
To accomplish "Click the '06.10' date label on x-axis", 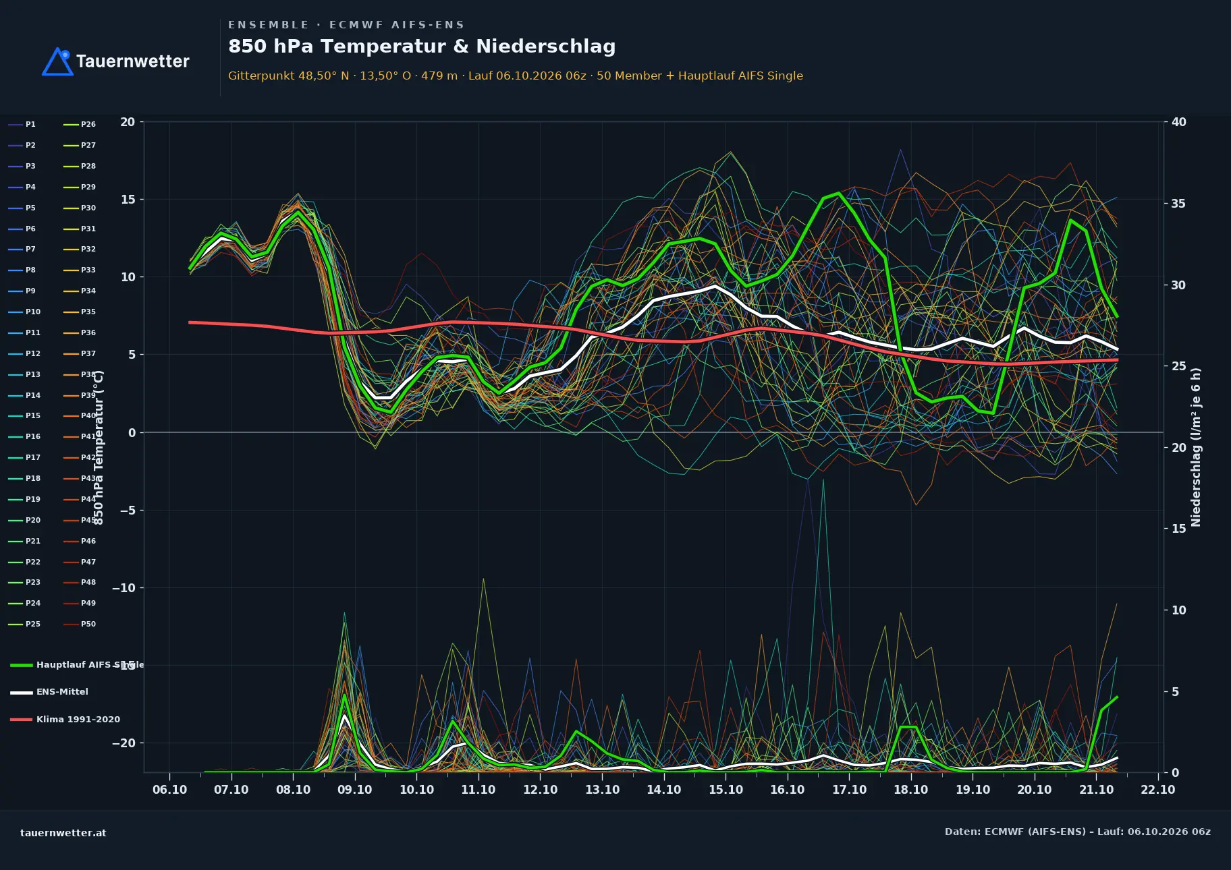I will (169, 790).
